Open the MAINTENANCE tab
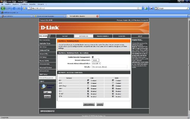 click(103, 36)
